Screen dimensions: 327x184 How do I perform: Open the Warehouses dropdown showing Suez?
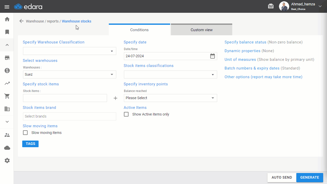[x=69, y=74]
